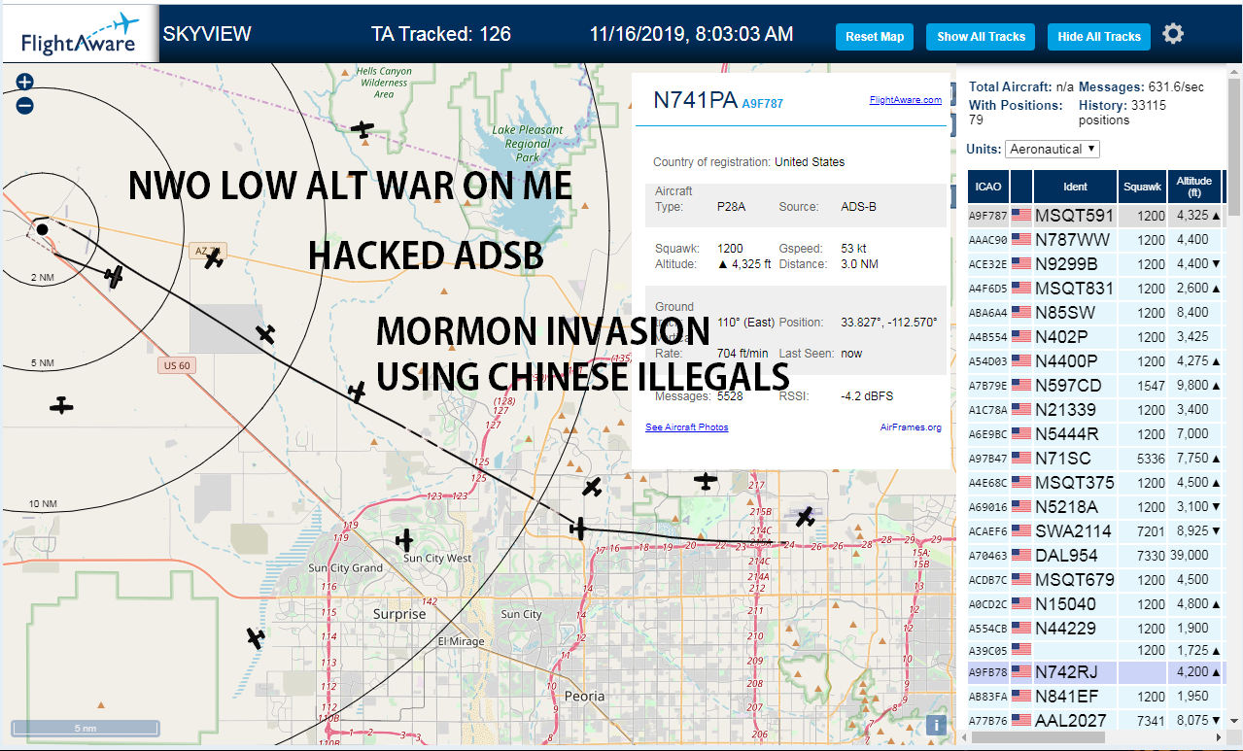Image resolution: width=1243 pixels, height=751 pixels.
Task: Click the FlightAware logo
Action: [80, 35]
